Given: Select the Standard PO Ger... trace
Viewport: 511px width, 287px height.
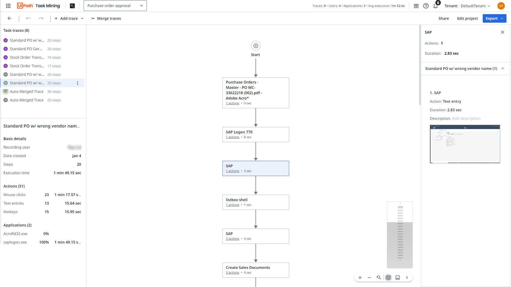Looking at the screenshot, I should (x=42, y=49).
